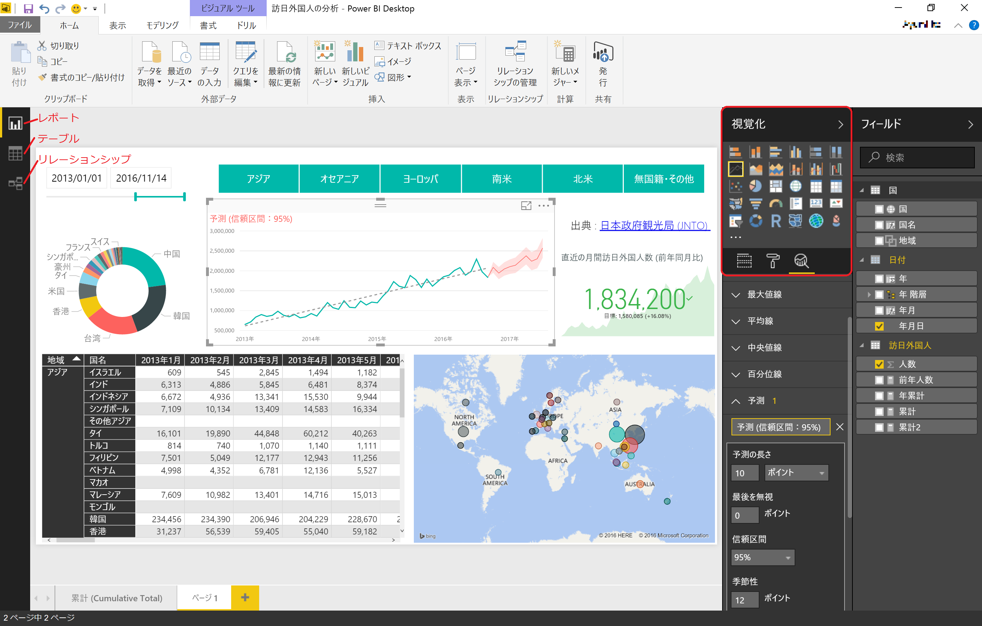Select the treemap visual
Screen dimensions: 982x626
coord(775,186)
